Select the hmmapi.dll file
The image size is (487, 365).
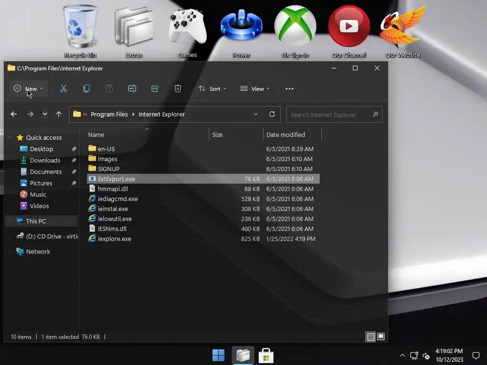pyautogui.click(x=203, y=189)
